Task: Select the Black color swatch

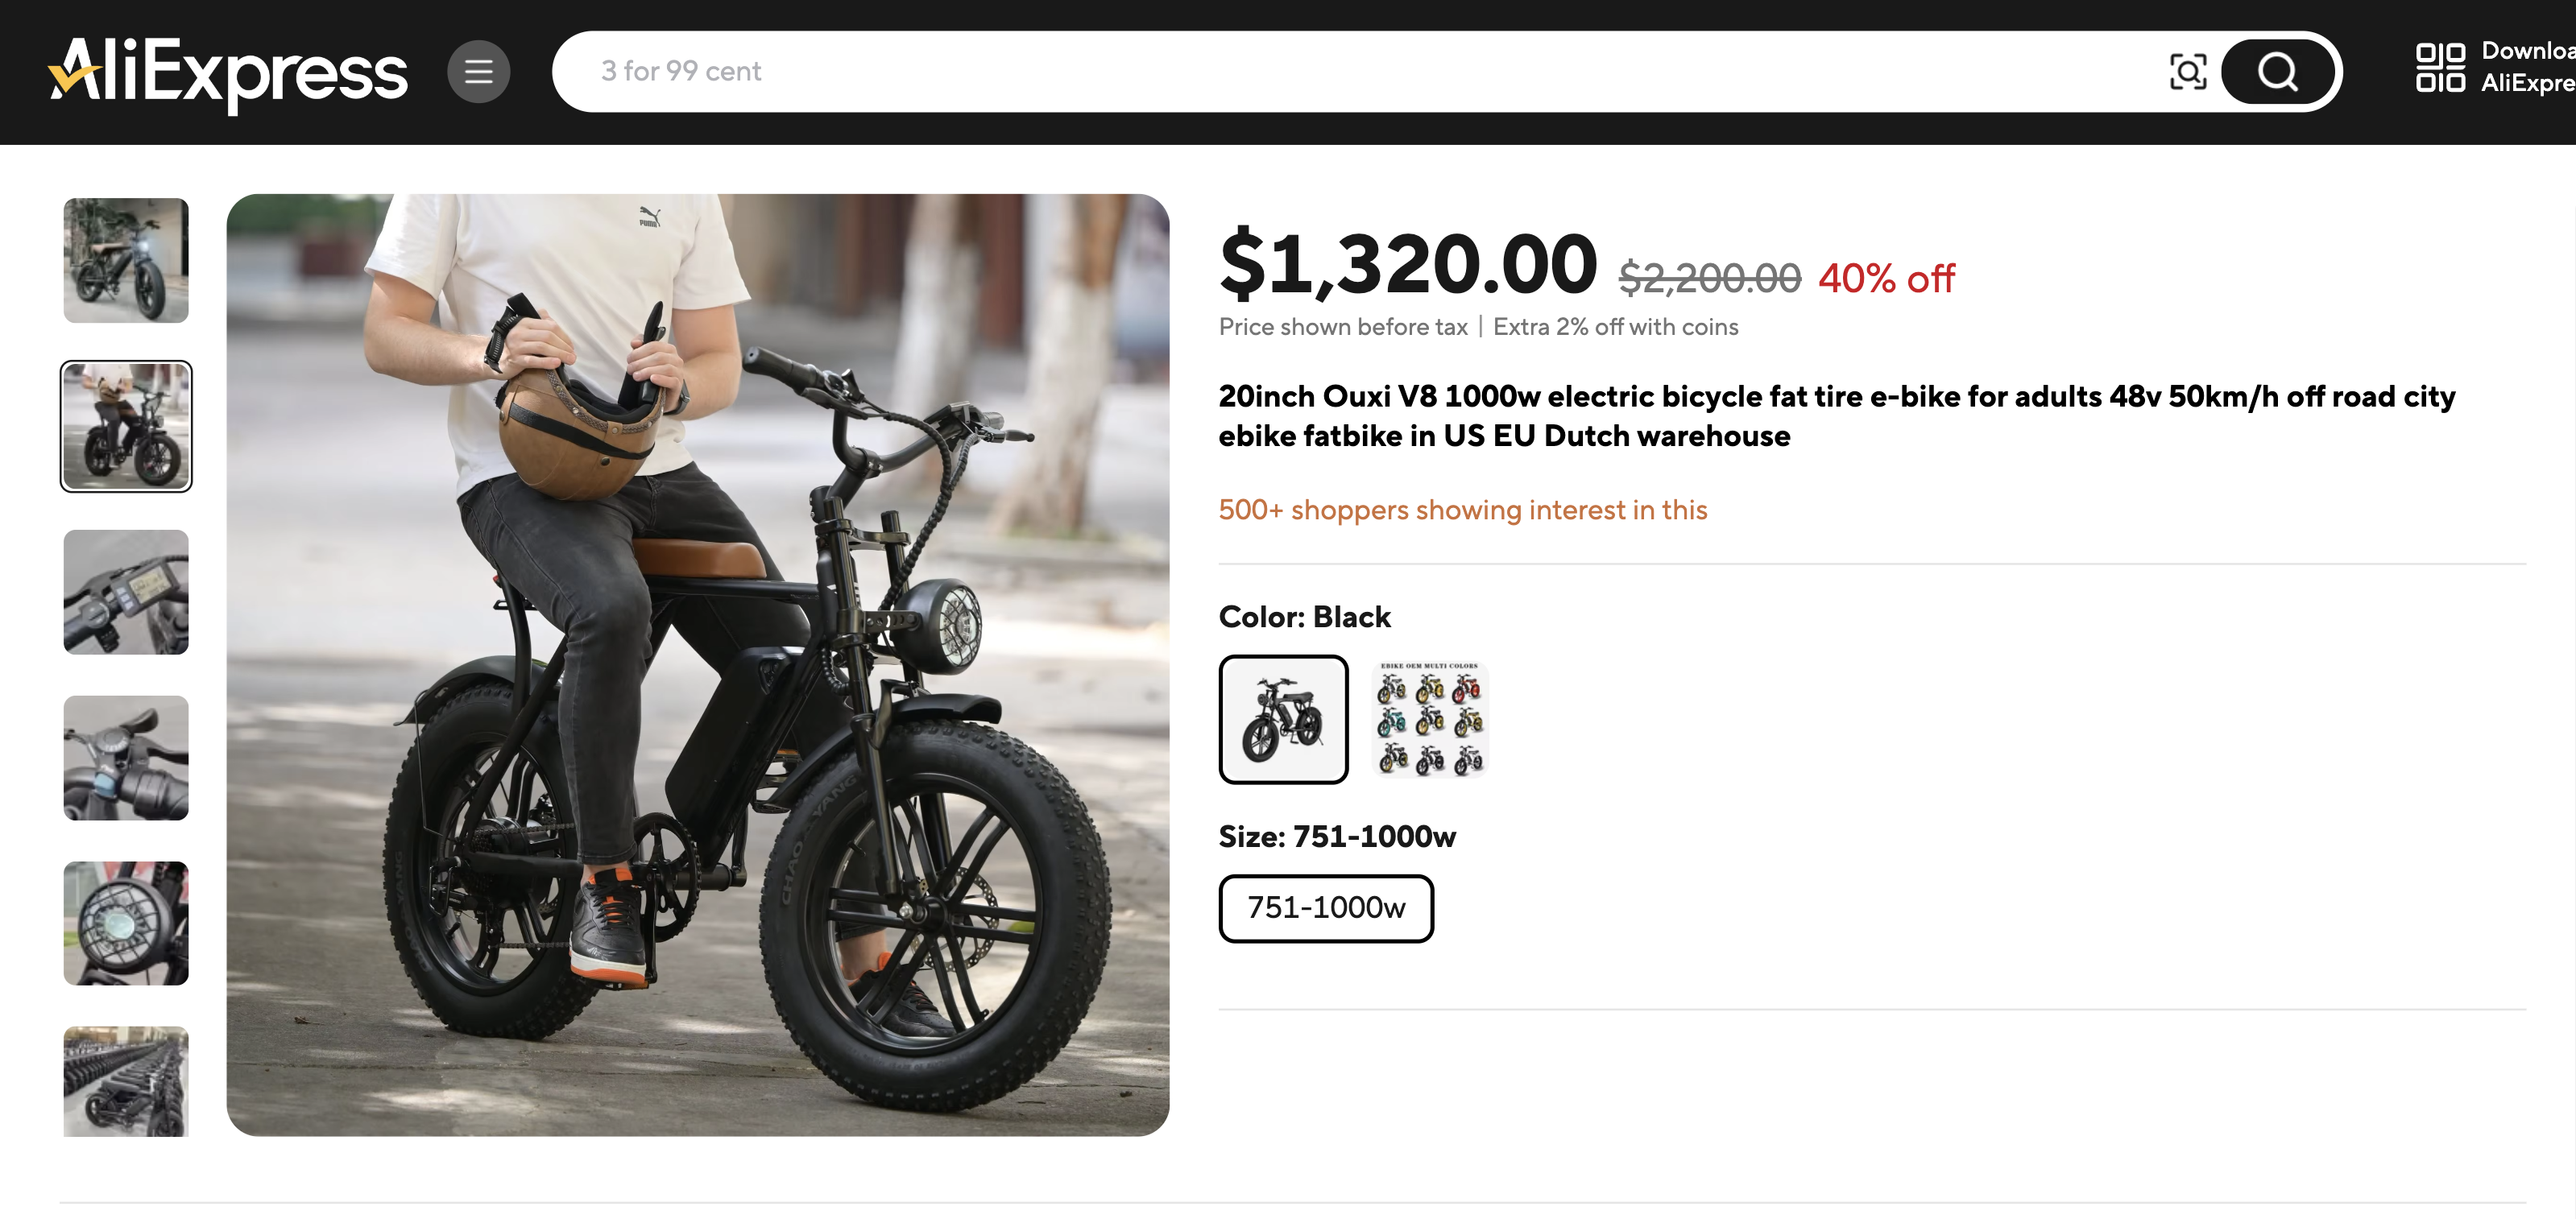Action: coord(1283,720)
